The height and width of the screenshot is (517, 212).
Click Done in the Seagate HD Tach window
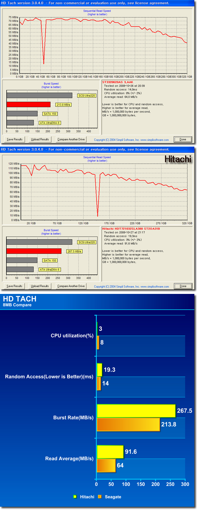pyautogui.click(x=183, y=139)
